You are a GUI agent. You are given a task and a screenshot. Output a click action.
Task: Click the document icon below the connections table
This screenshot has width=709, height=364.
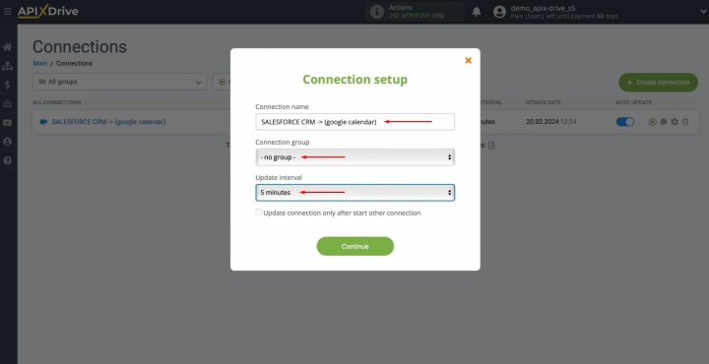(491, 146)
